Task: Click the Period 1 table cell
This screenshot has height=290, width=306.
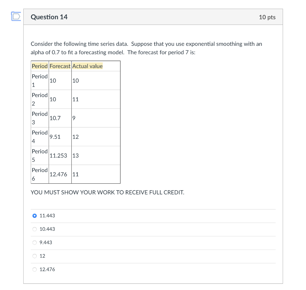Action: coord(39,80)
